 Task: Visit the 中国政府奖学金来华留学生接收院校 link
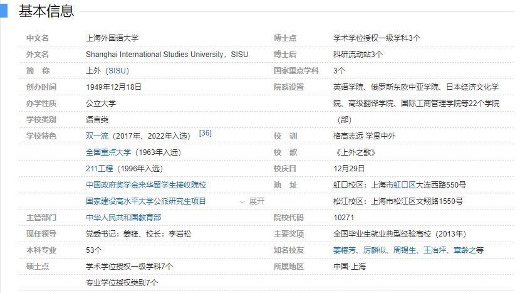pyautogui.click(x=146, y=185)
